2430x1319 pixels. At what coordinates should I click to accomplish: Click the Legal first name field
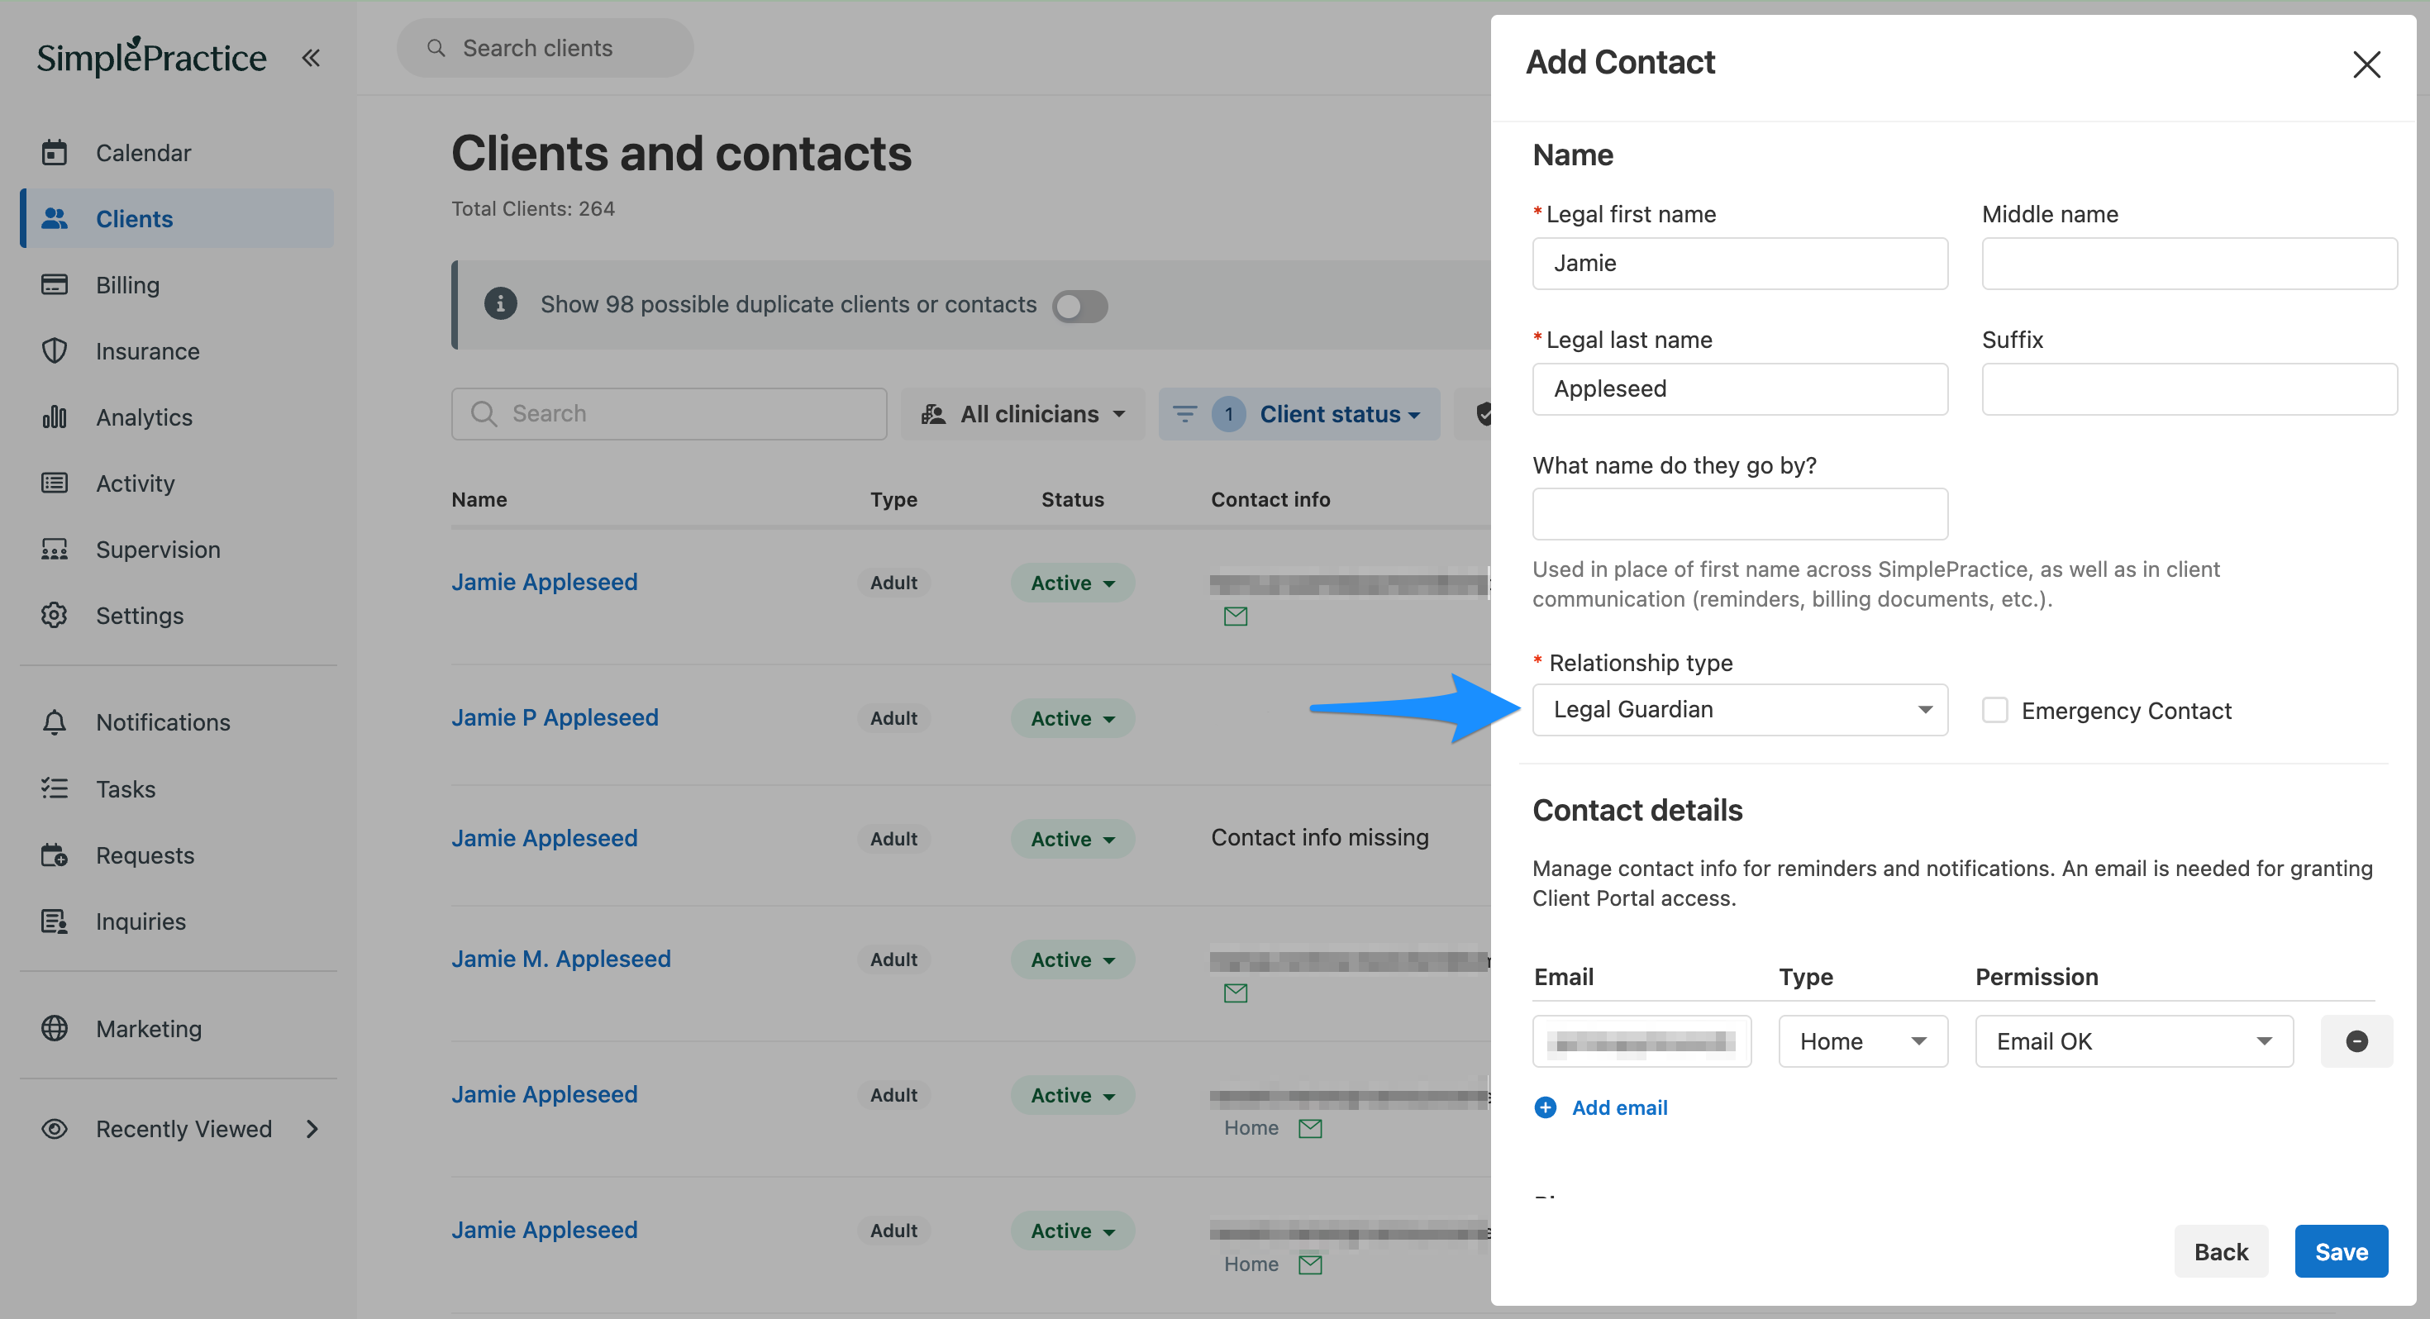[x=1738, y=264]
